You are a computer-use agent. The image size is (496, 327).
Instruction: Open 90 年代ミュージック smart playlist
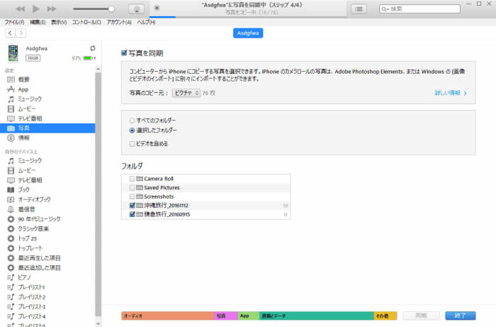tap(47, 219)
